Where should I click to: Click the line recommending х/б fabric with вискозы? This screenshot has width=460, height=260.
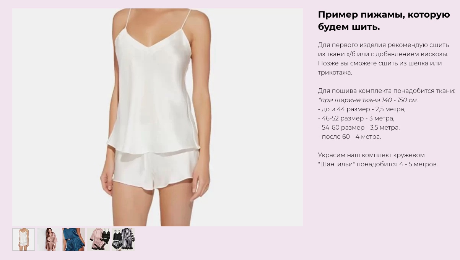point(383,54)
